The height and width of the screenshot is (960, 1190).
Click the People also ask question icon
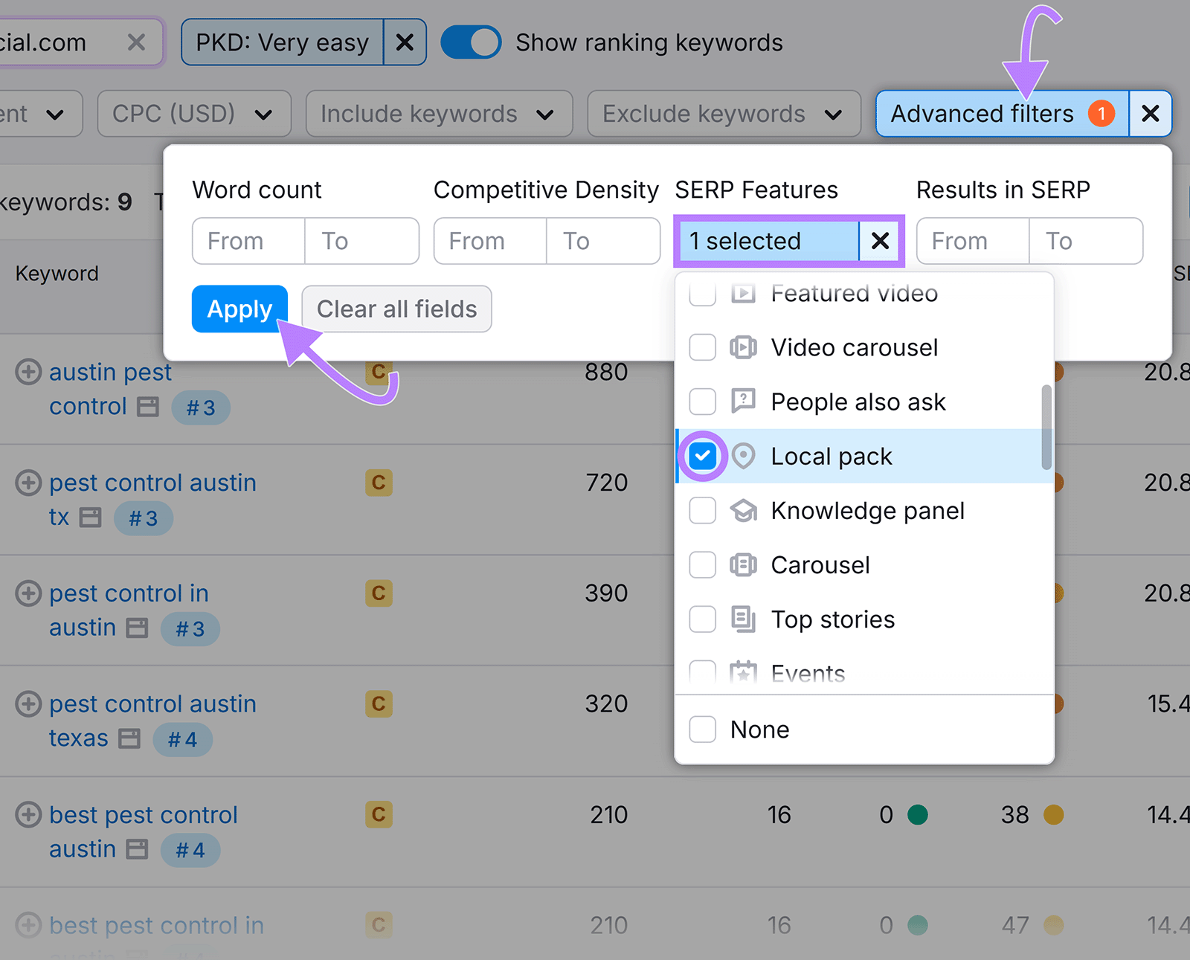pyautogui.click(x=744, y=402)
